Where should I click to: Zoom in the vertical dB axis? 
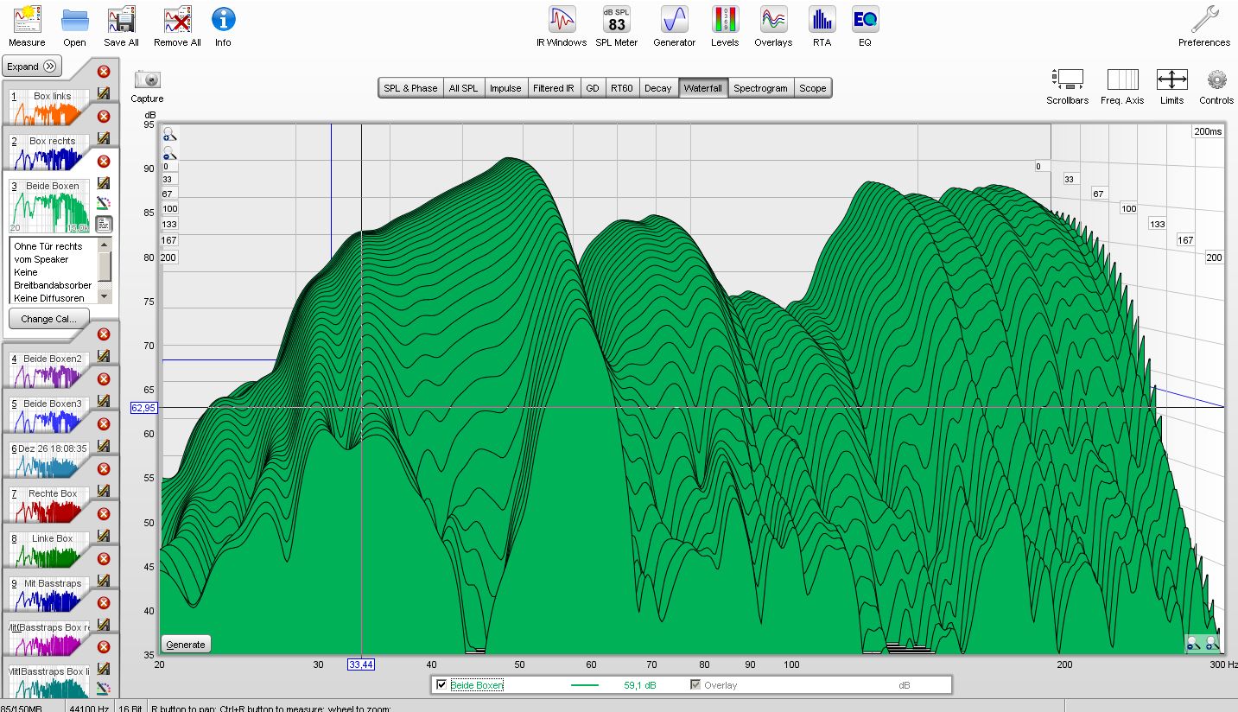click(x=169, y=135)
